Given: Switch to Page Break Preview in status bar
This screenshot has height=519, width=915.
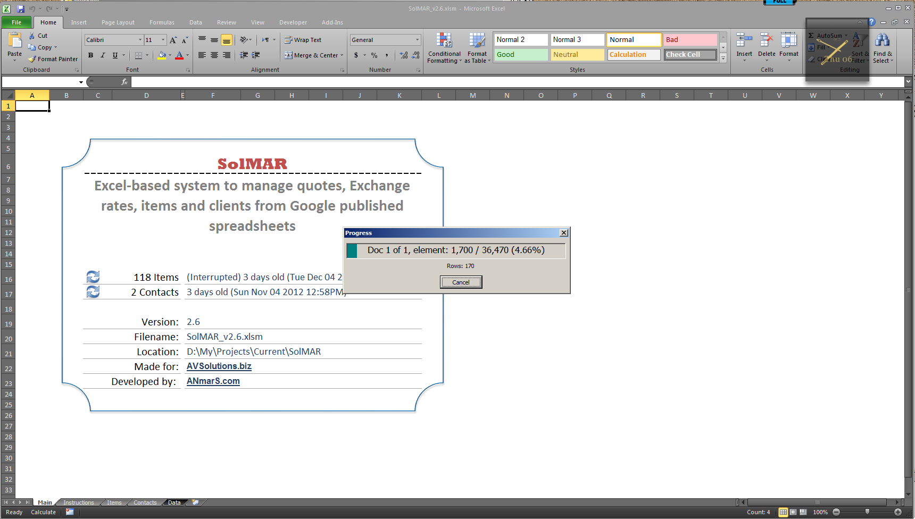Looking at the screenshot, I should coord(803,512).
